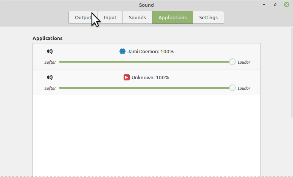Click the Softer label for Jami Daemon
The height and width of the screenshot is (177, 293).
coord(50,62)
